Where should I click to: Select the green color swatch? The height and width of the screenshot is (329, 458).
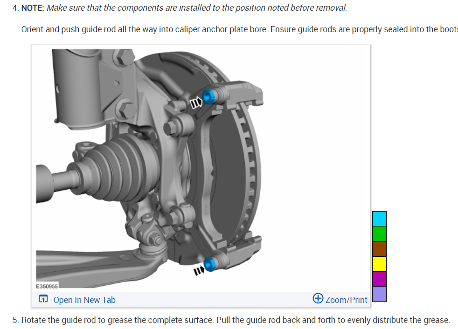[x=380, y=234]
